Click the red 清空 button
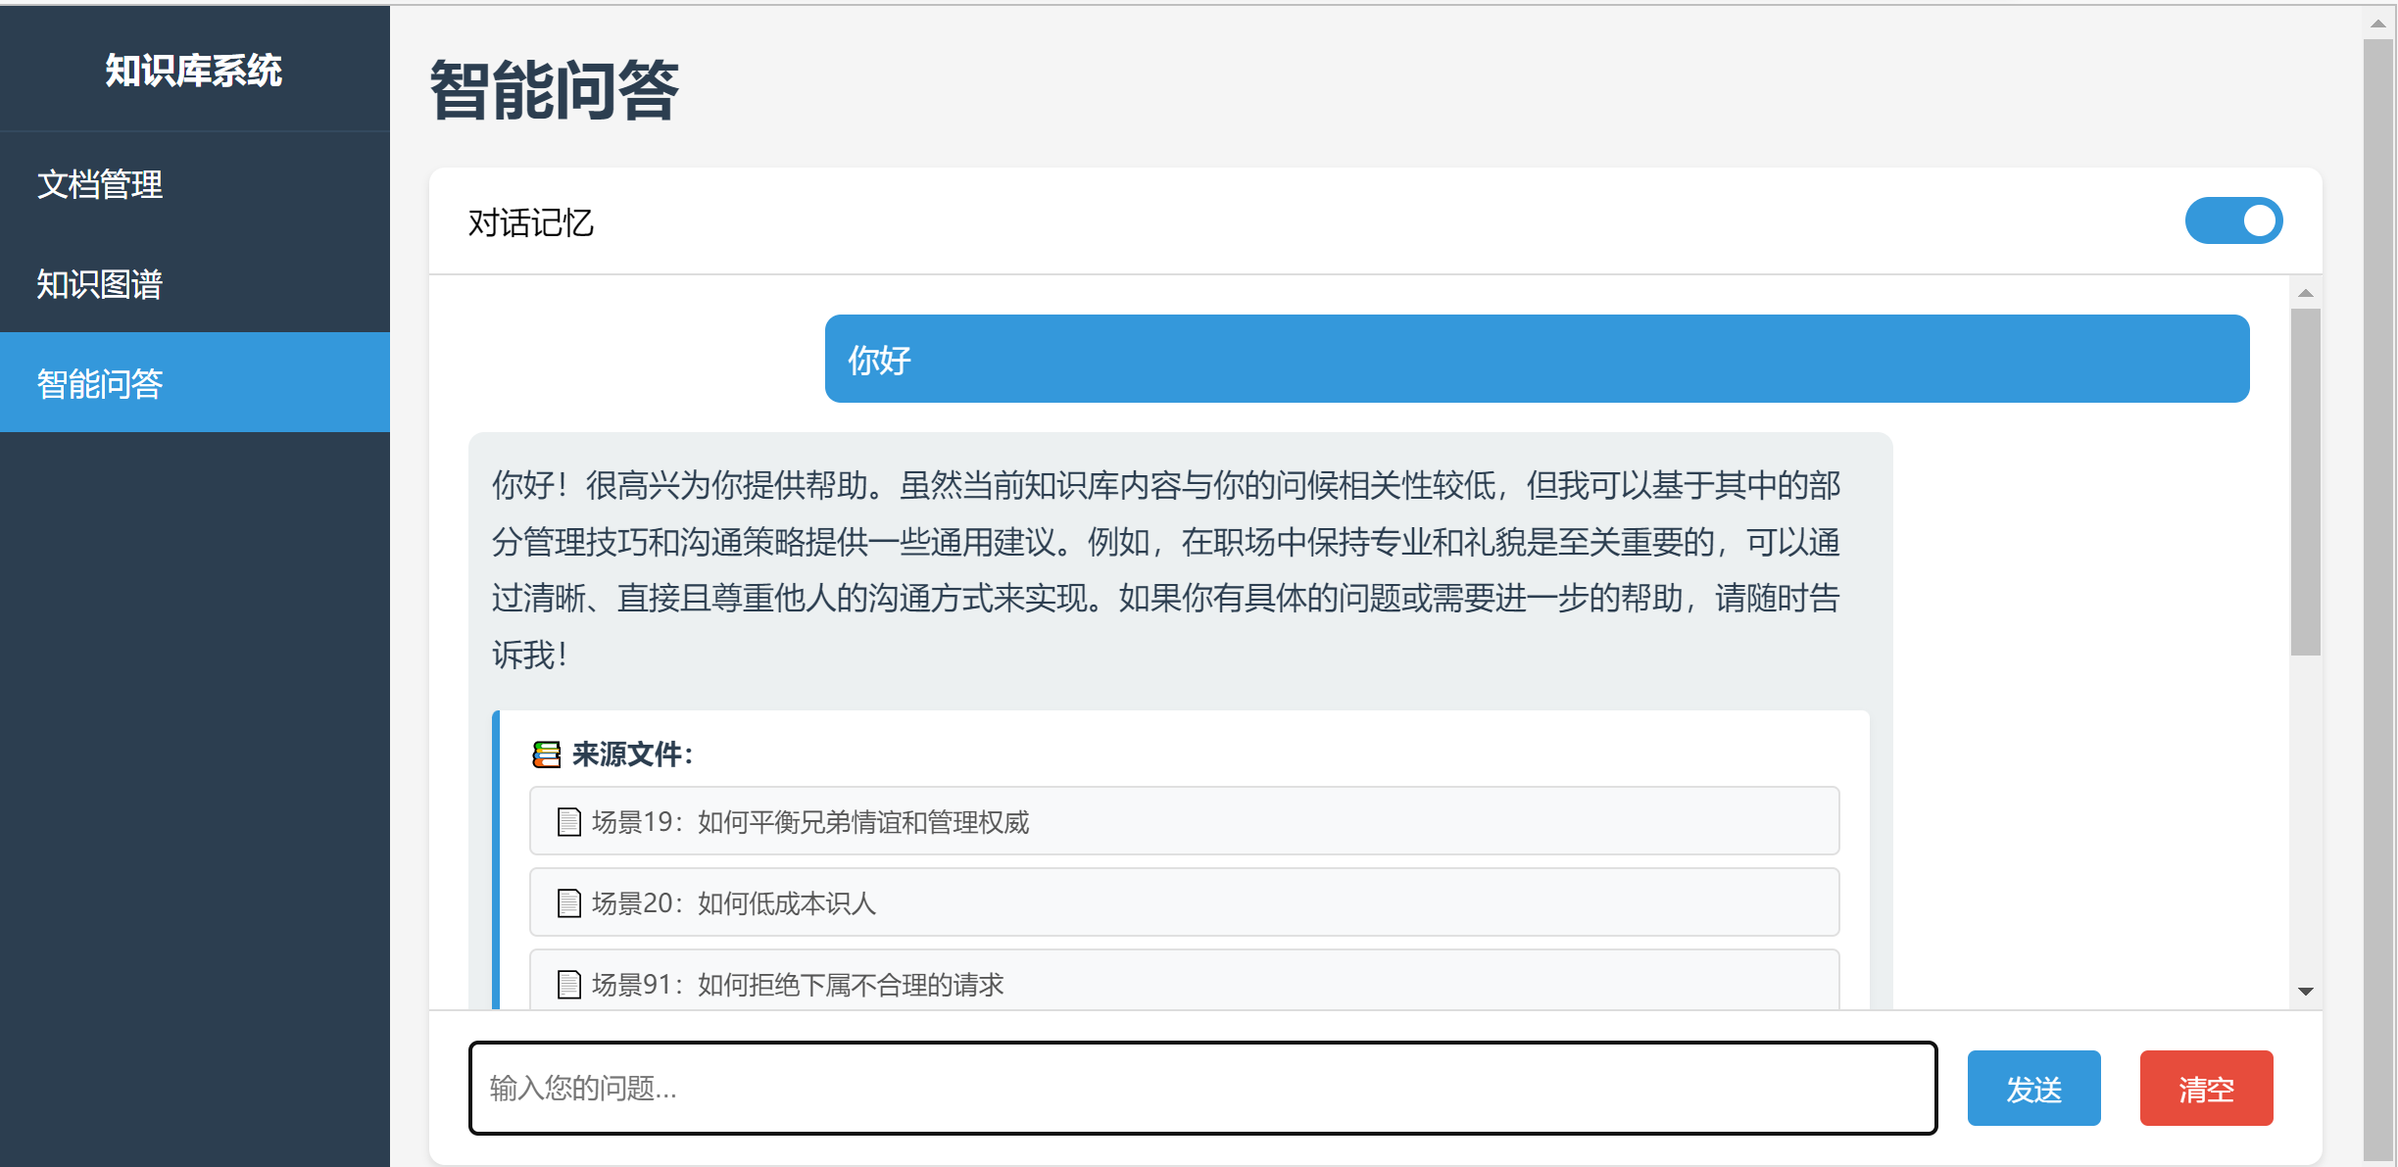Image resolution: width=2398 pixels, height=1167 pixels. (2206, 1088)
